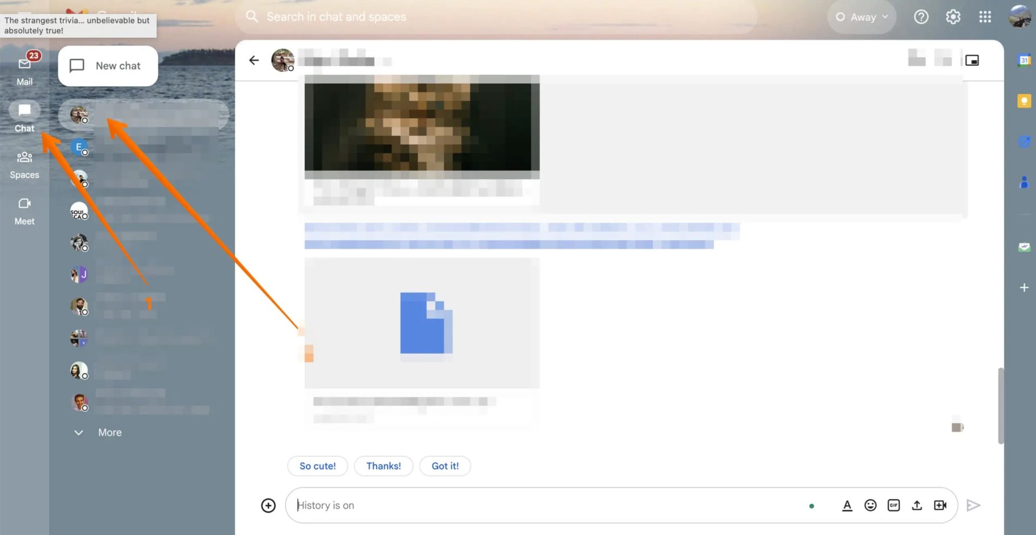The image size is (1036, 535).
Task: Open the GIF picker
Action: 894,505
